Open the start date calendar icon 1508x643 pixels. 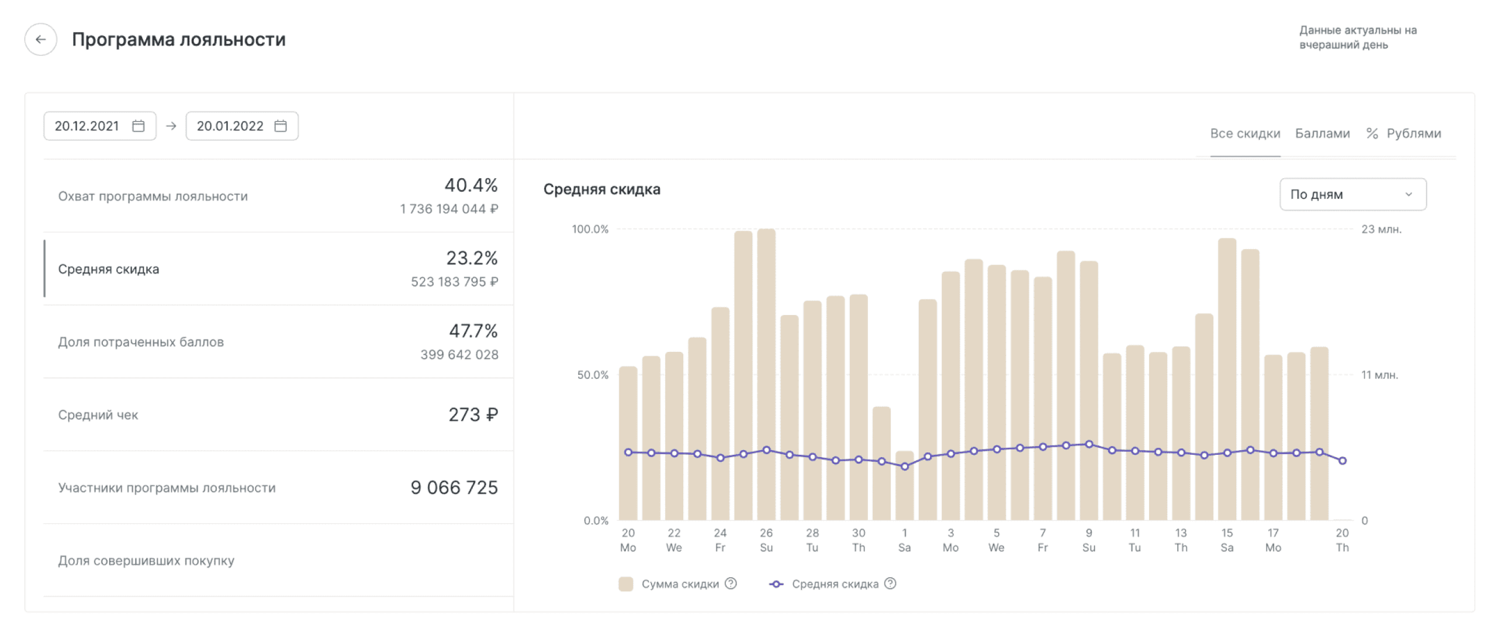click(138, 126)
